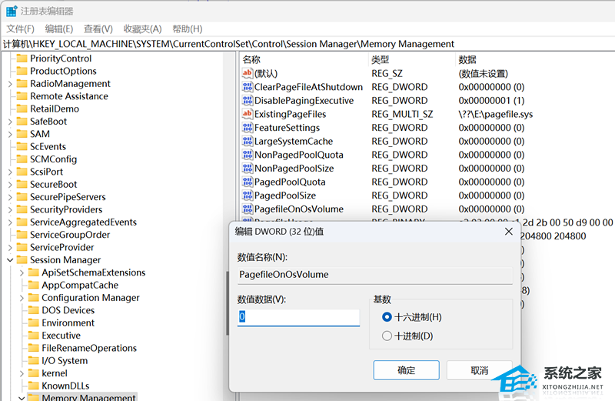Expand the SecurityProviders tree node
This screenshot has width=615, height=401.
pyautogui.click(x=9, y=210)
